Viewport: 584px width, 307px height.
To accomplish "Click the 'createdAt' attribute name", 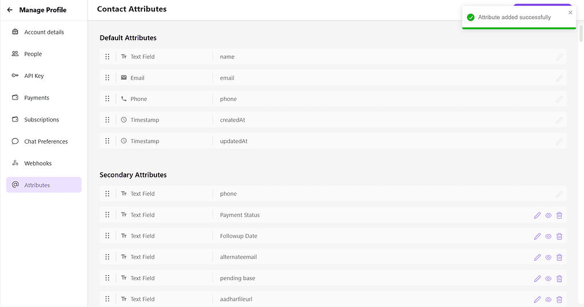I will click(x=232, y=120).
